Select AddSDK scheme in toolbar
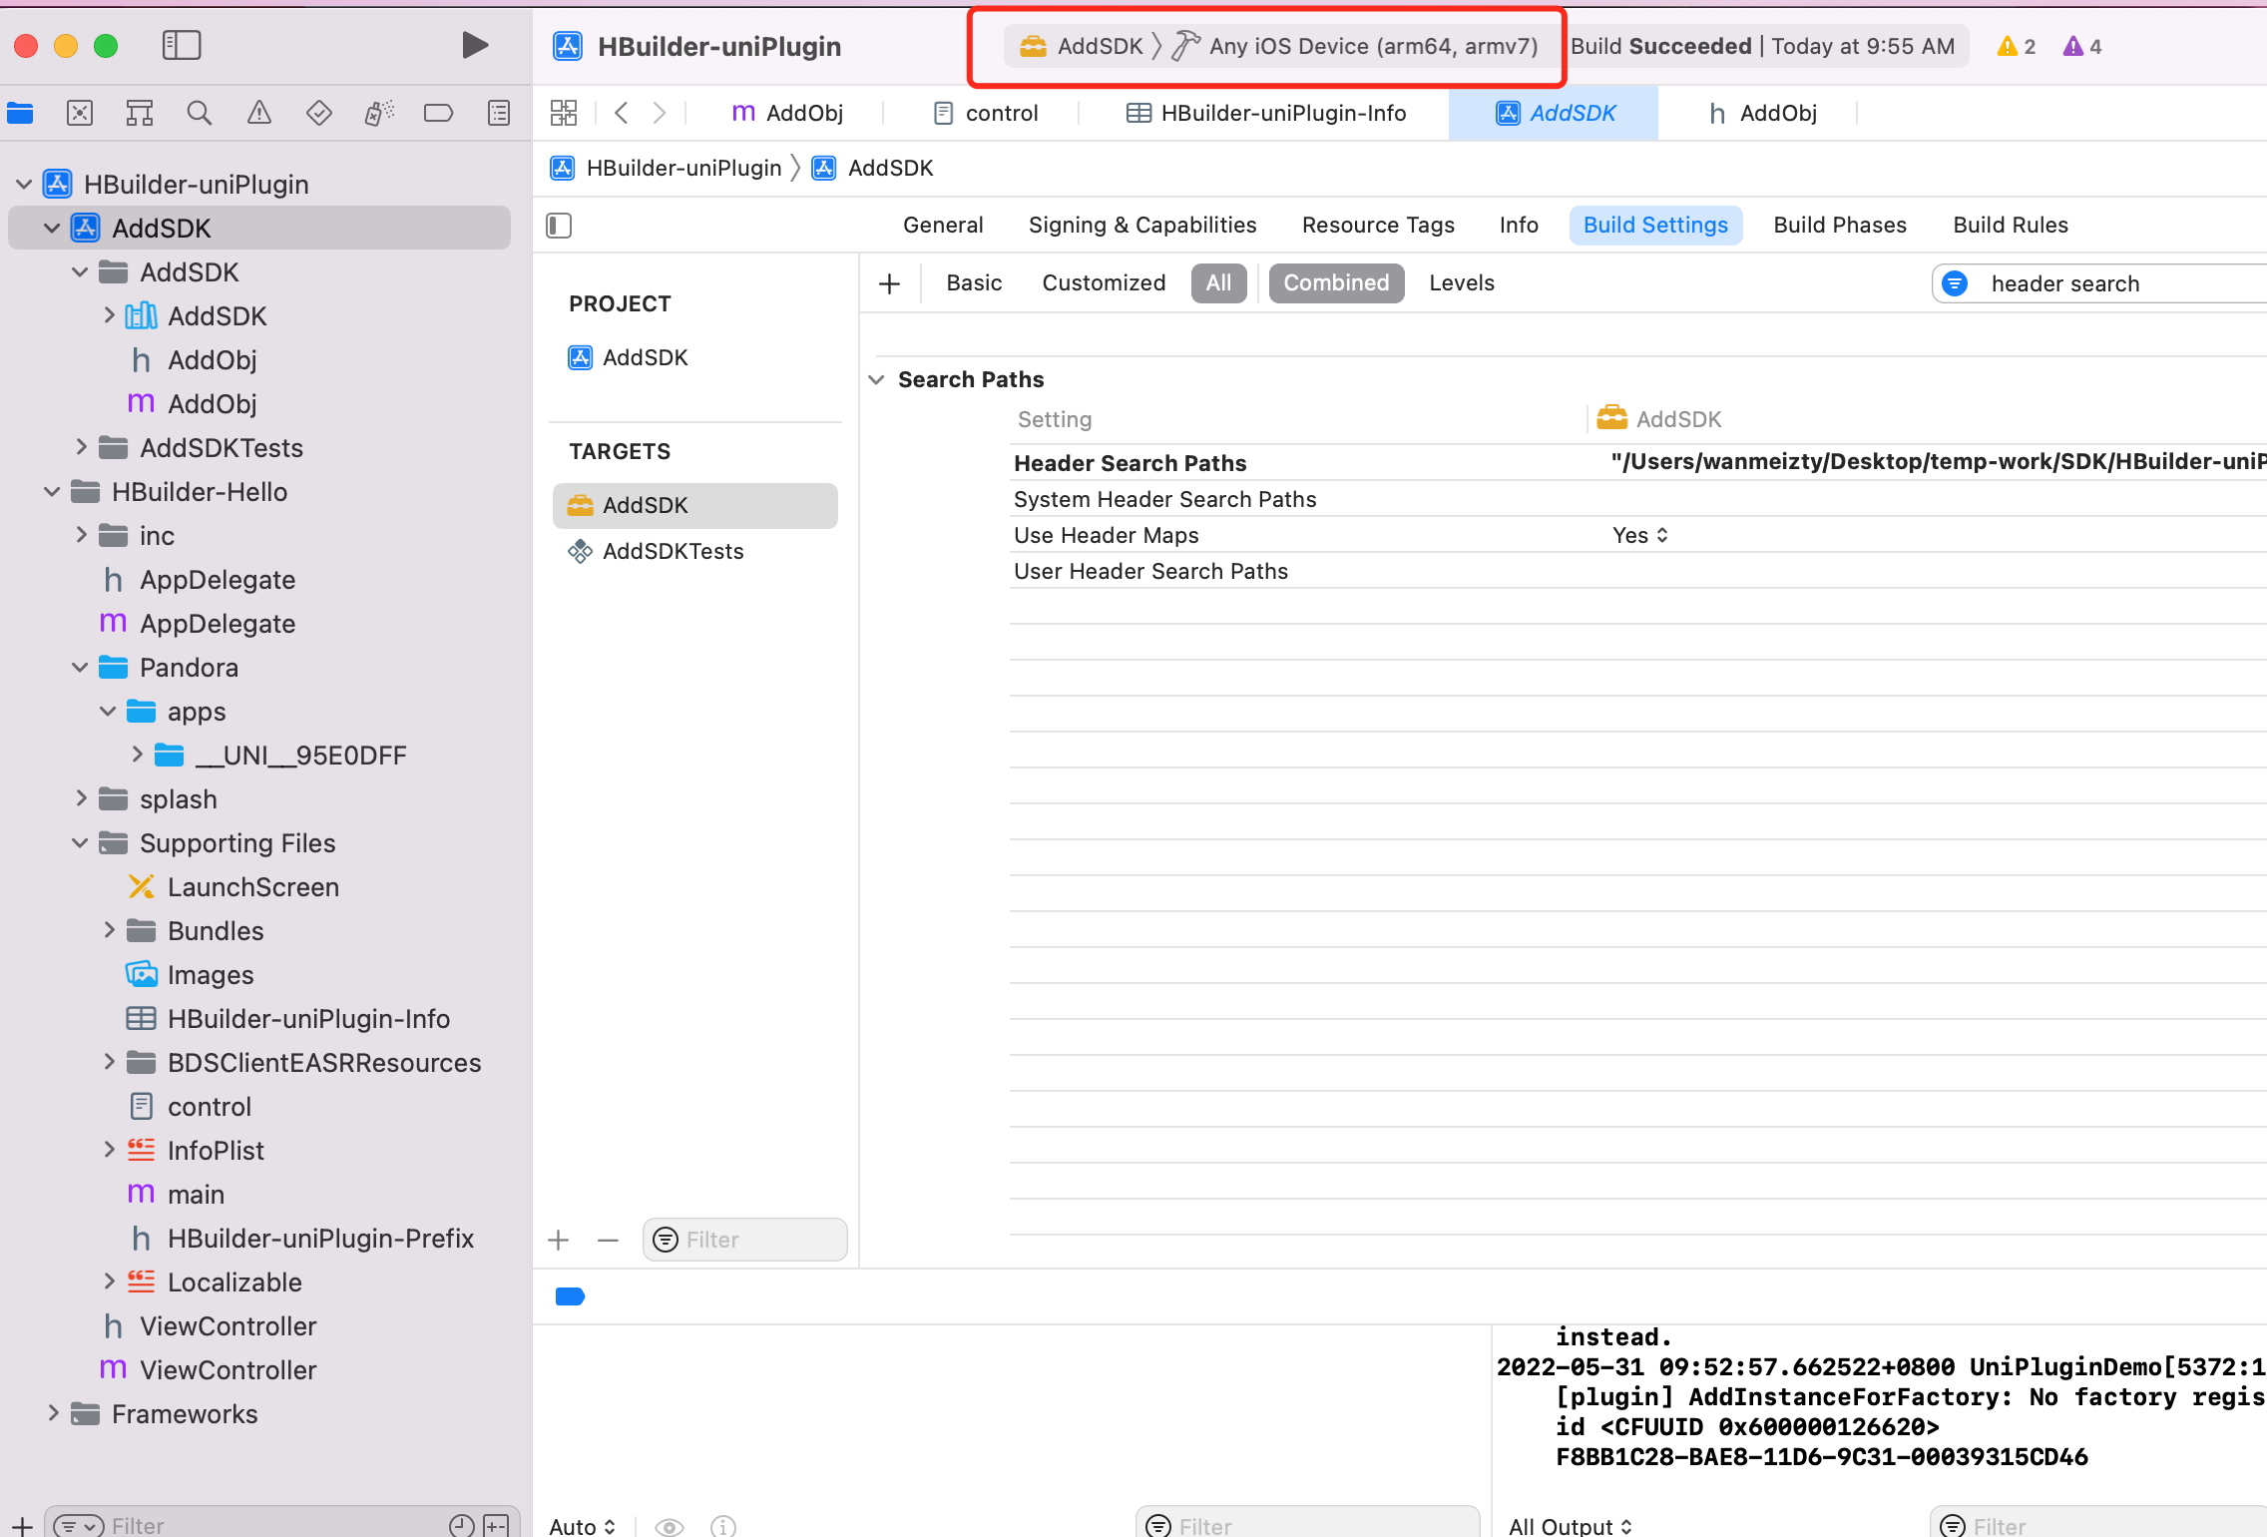The height and width of the screenshot is (1537, 2267). 1081,46
